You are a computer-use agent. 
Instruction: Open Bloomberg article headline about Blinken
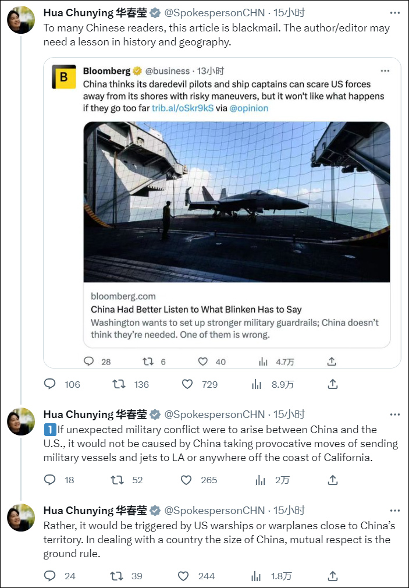click(x=196, y=310)
